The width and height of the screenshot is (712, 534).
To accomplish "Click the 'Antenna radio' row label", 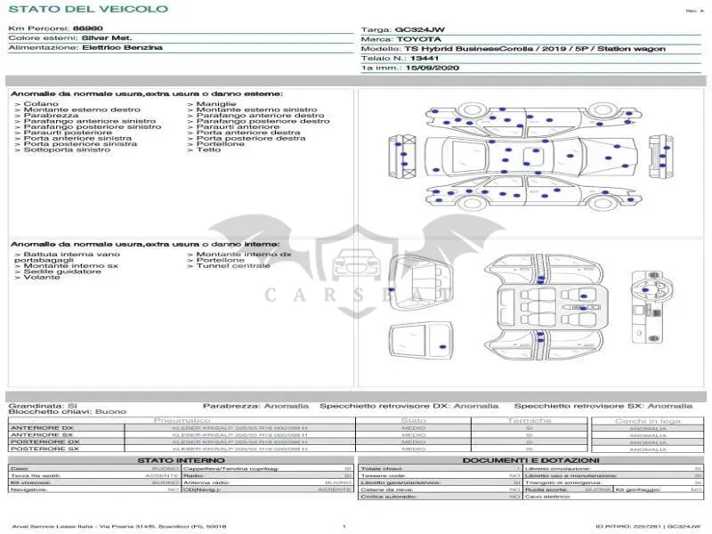I will (x=206, y=482).
